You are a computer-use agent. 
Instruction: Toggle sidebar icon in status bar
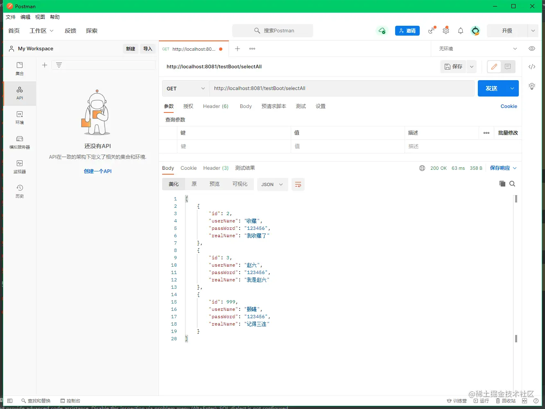(x=10, y=401)
